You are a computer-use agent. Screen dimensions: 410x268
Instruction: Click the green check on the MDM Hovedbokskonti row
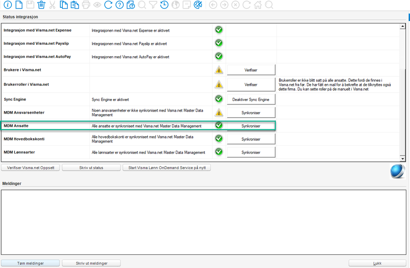(219, 139)
